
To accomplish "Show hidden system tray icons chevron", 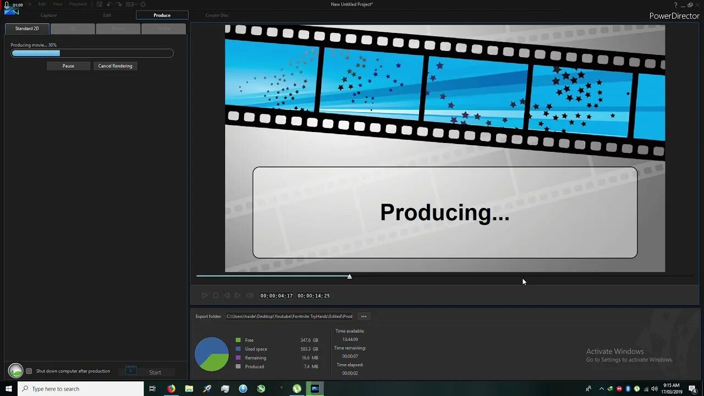I will point(601,389).
